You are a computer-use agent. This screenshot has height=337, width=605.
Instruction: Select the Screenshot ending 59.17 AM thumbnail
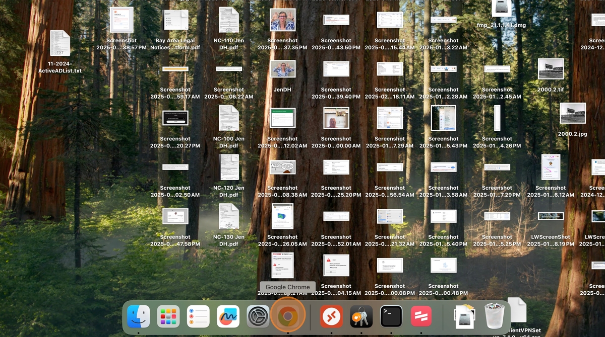tap(175, 69)
